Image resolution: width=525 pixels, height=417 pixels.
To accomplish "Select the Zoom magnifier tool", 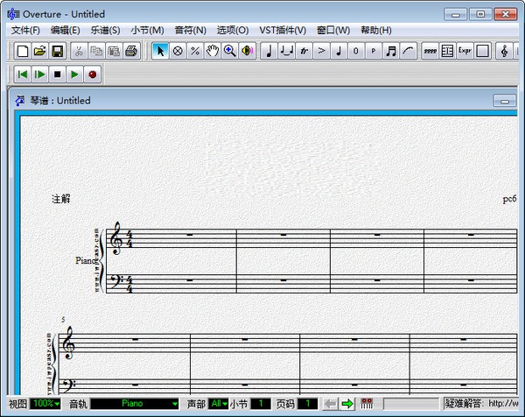I will [x=230, y=52].
